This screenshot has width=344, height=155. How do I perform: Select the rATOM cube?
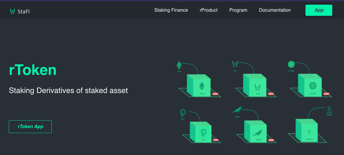point(310,85)
